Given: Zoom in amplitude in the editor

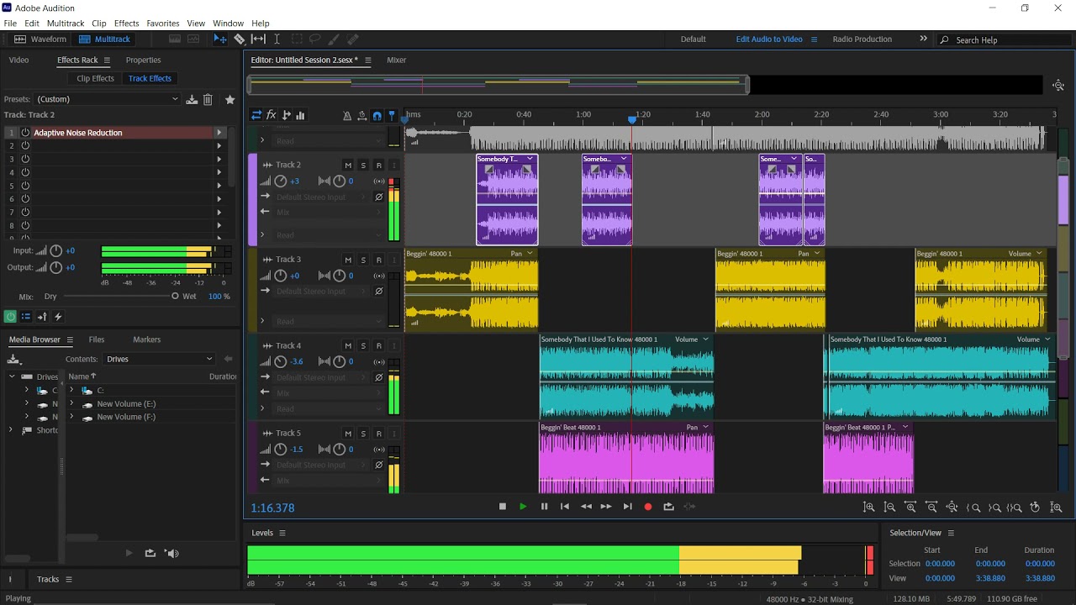Looking at the screenshot, I should 869,508.
